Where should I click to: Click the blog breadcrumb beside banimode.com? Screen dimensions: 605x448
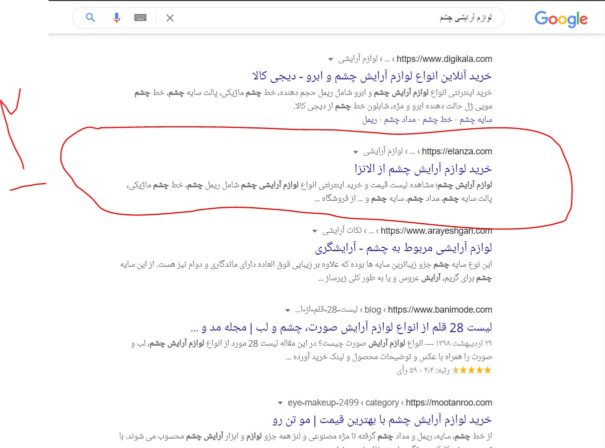click(x=373, y=310)
